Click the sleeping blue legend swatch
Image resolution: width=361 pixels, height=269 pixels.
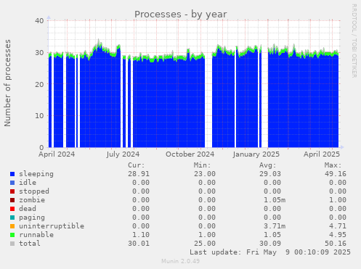pyautogui.click(x=12, y=174)
